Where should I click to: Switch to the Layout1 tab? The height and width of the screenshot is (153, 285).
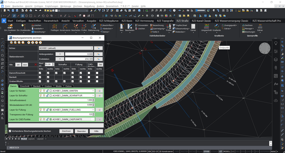[31, 139]
